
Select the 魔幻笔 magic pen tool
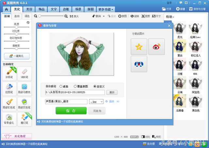(x=24, y=119)
